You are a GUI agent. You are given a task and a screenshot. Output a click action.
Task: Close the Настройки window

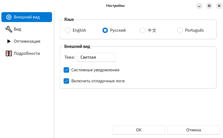point(219,6)
